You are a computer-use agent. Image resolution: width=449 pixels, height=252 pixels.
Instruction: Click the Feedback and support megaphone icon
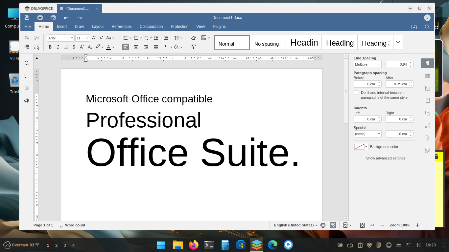(x=27, y=101)
